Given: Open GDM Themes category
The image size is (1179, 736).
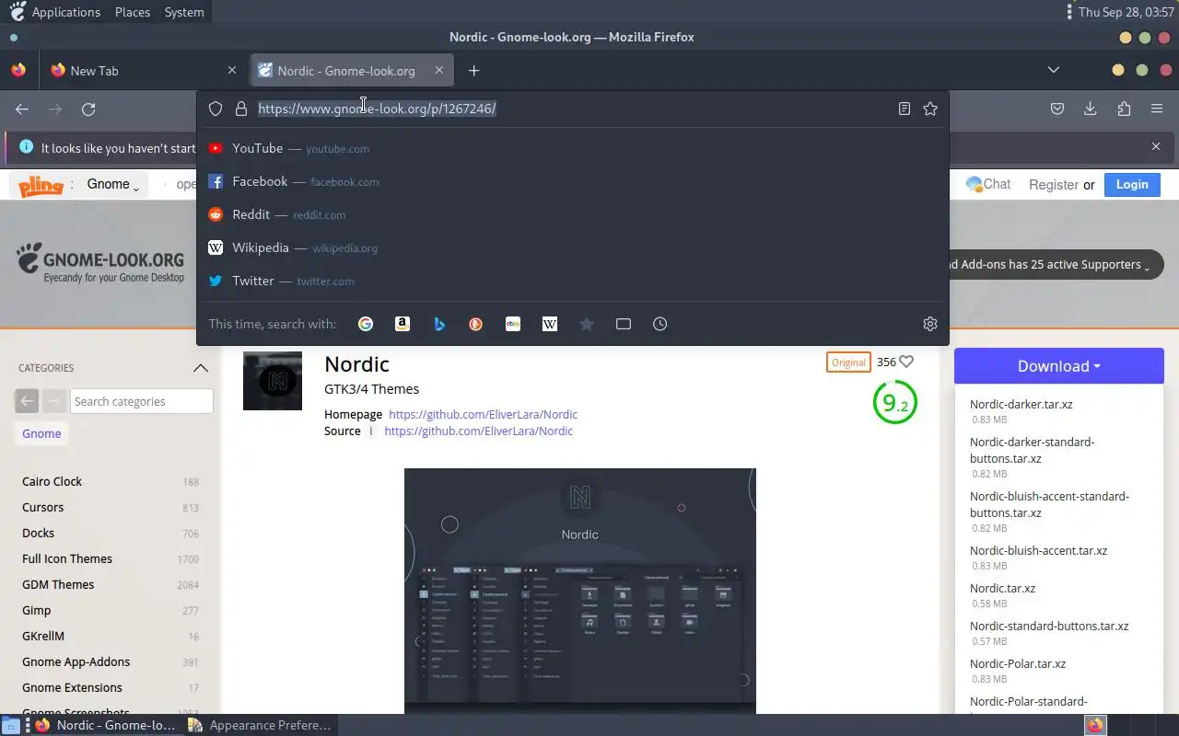Looking at the screenshot, I should coord(58,584).
